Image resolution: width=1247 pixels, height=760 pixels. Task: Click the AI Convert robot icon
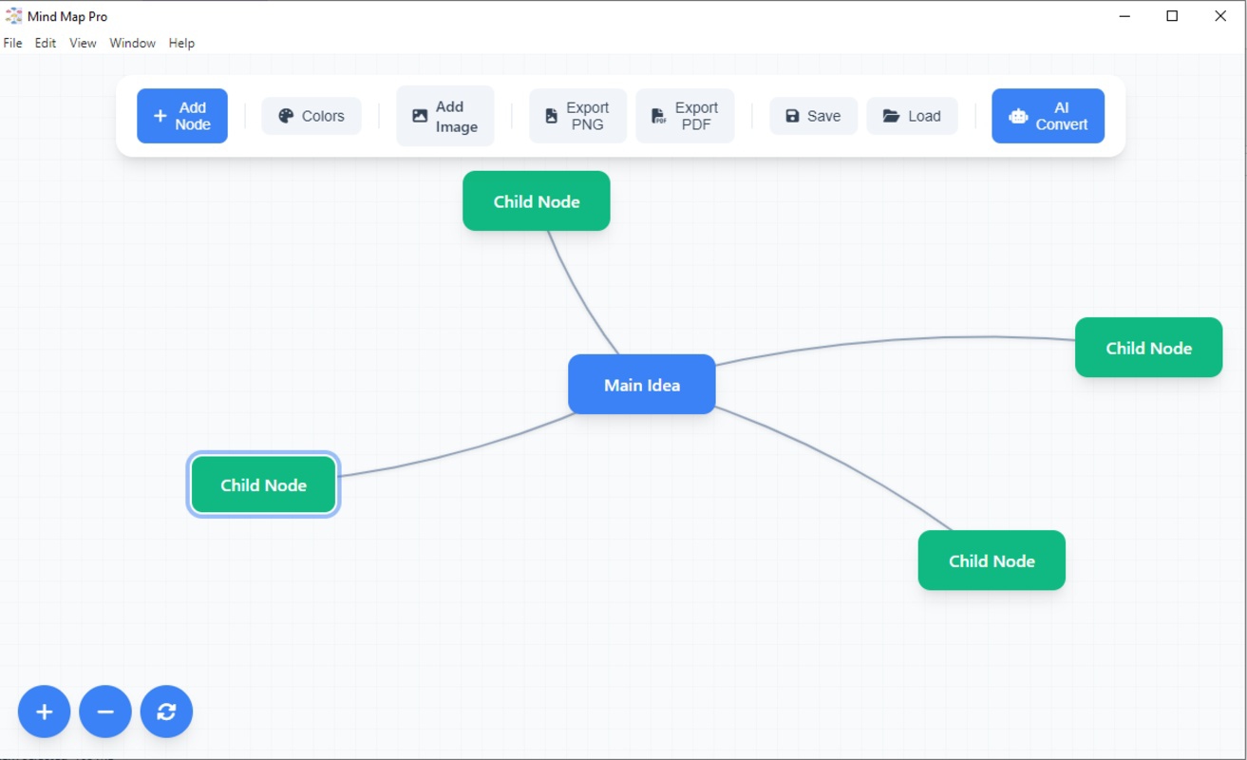point(1017,115)
